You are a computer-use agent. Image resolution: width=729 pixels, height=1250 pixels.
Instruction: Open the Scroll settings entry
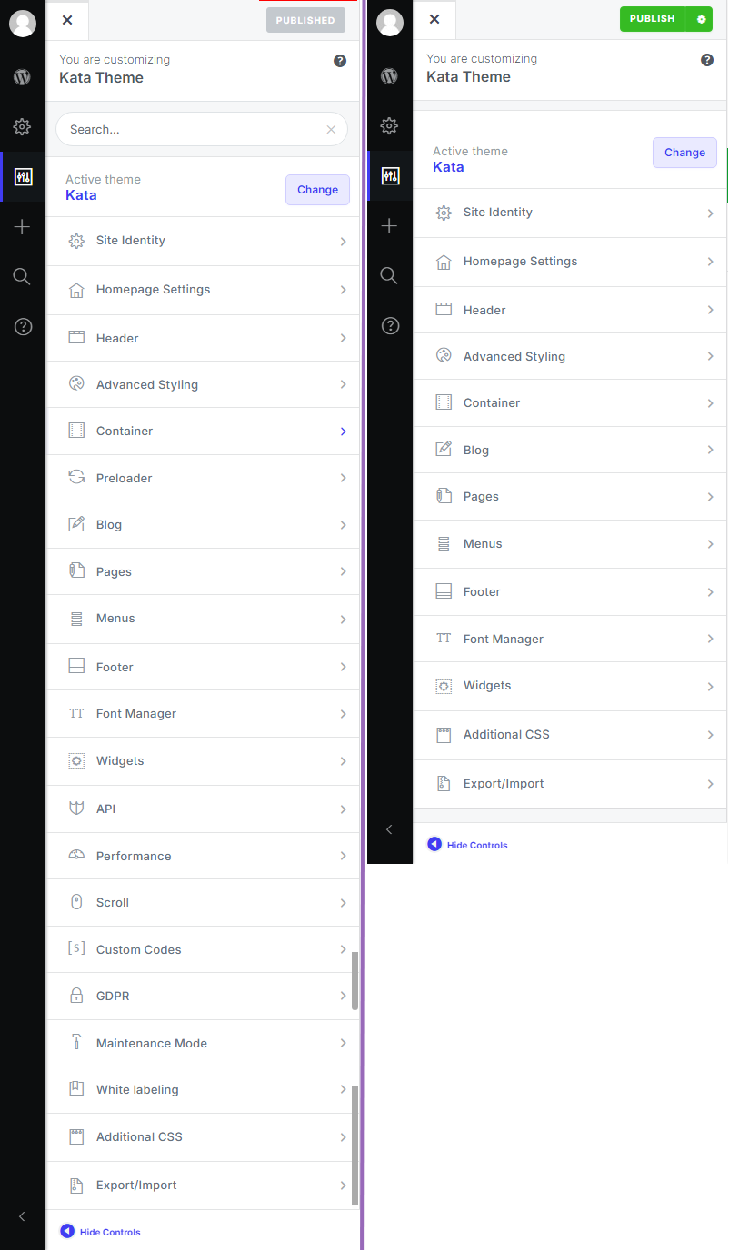point(113,902)
